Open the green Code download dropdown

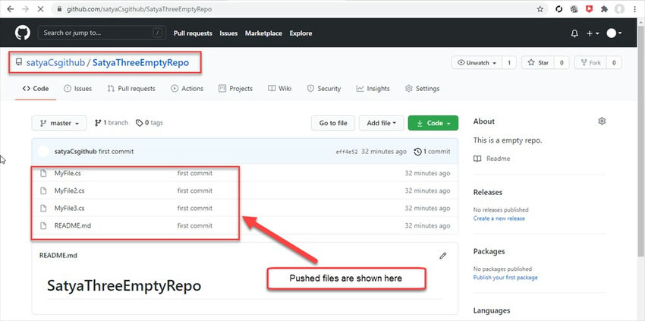433,123
